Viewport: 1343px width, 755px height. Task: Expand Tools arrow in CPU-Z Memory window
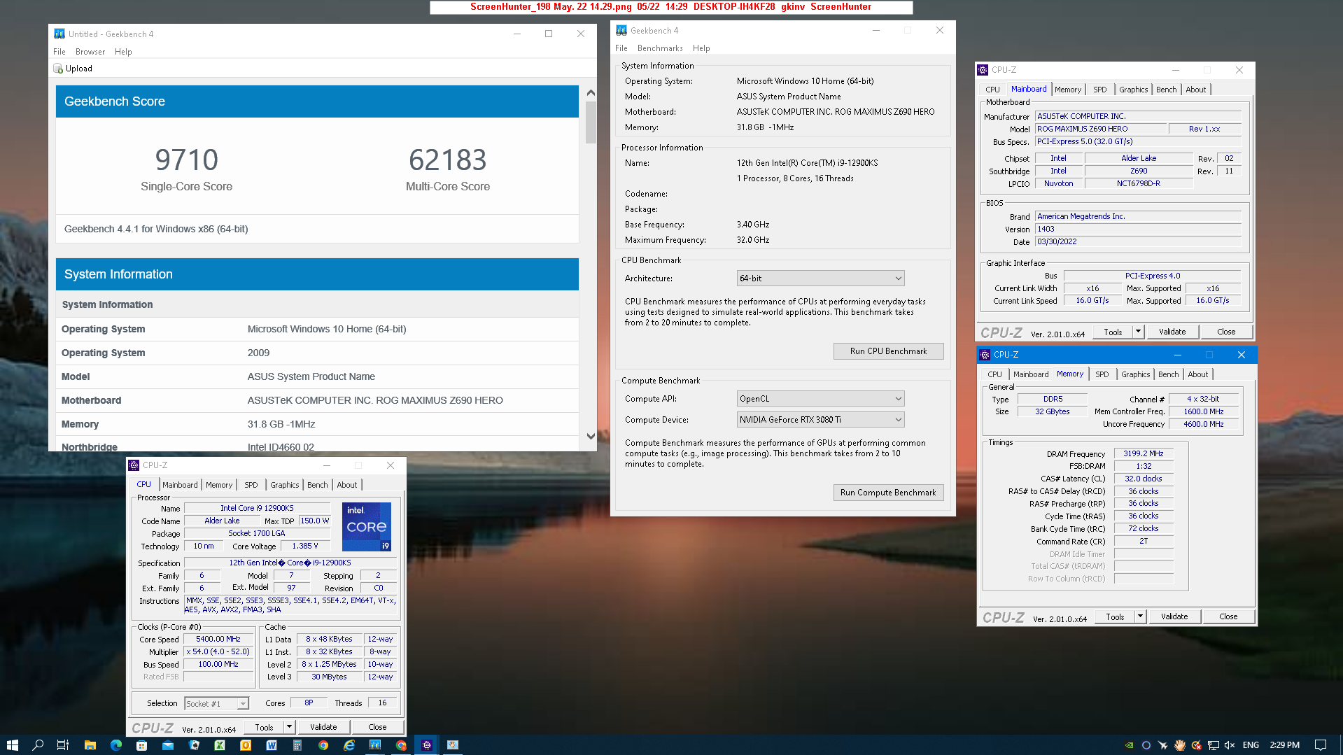point(1140,616)
